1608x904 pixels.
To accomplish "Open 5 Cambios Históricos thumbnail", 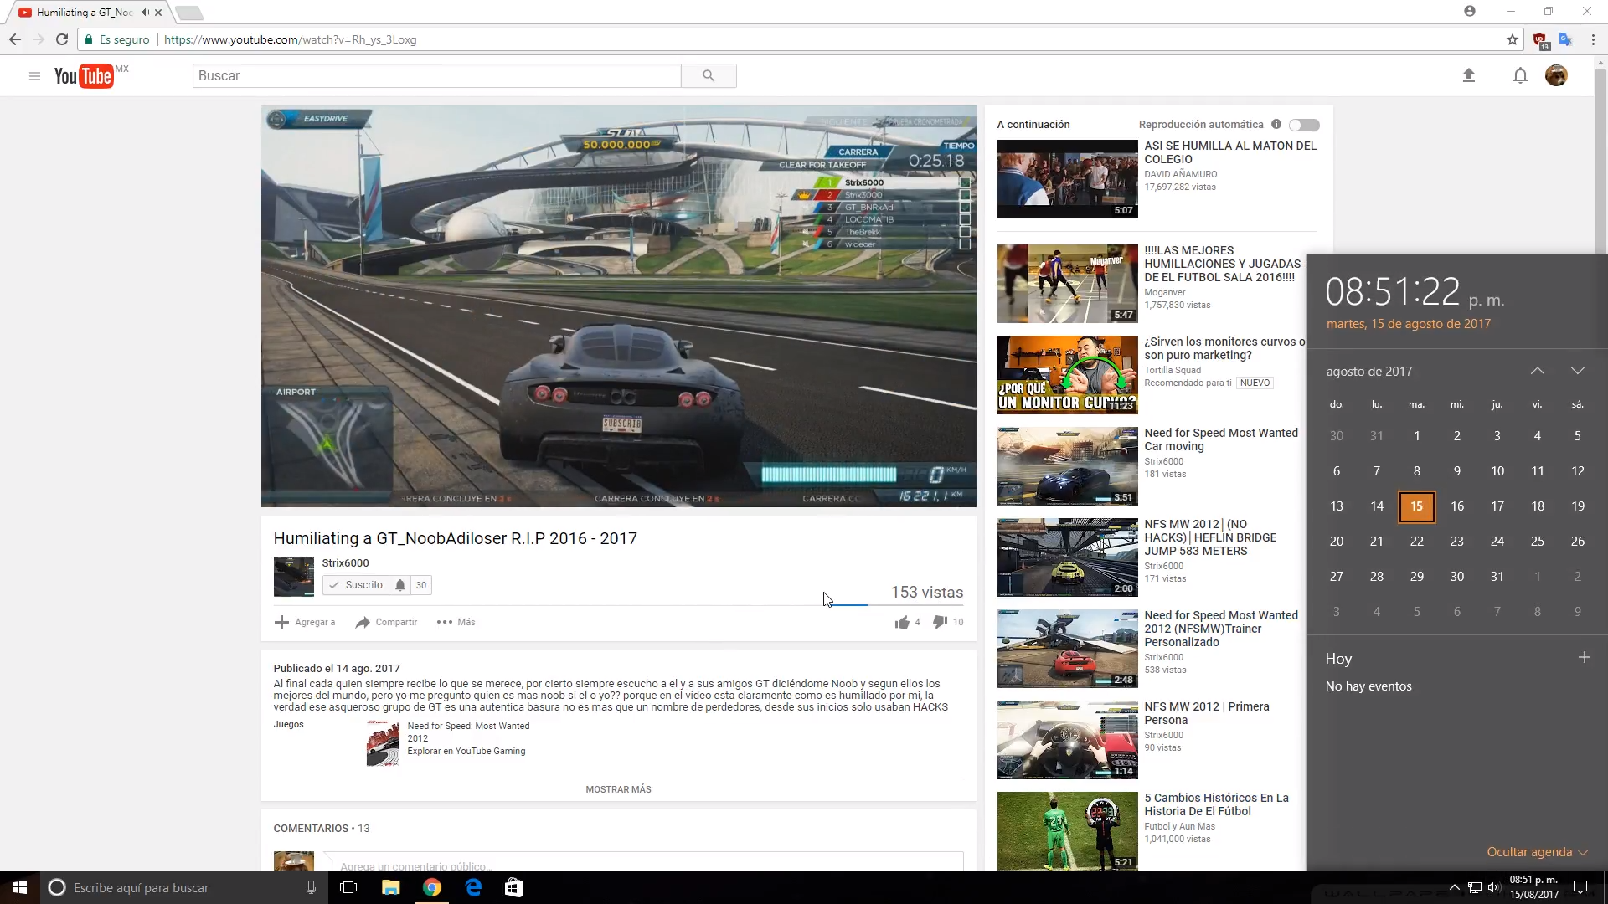I will click(x=1067, y=831).
